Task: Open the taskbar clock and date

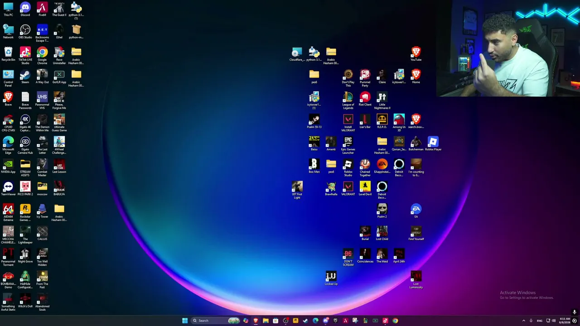Action: (565, 321)
